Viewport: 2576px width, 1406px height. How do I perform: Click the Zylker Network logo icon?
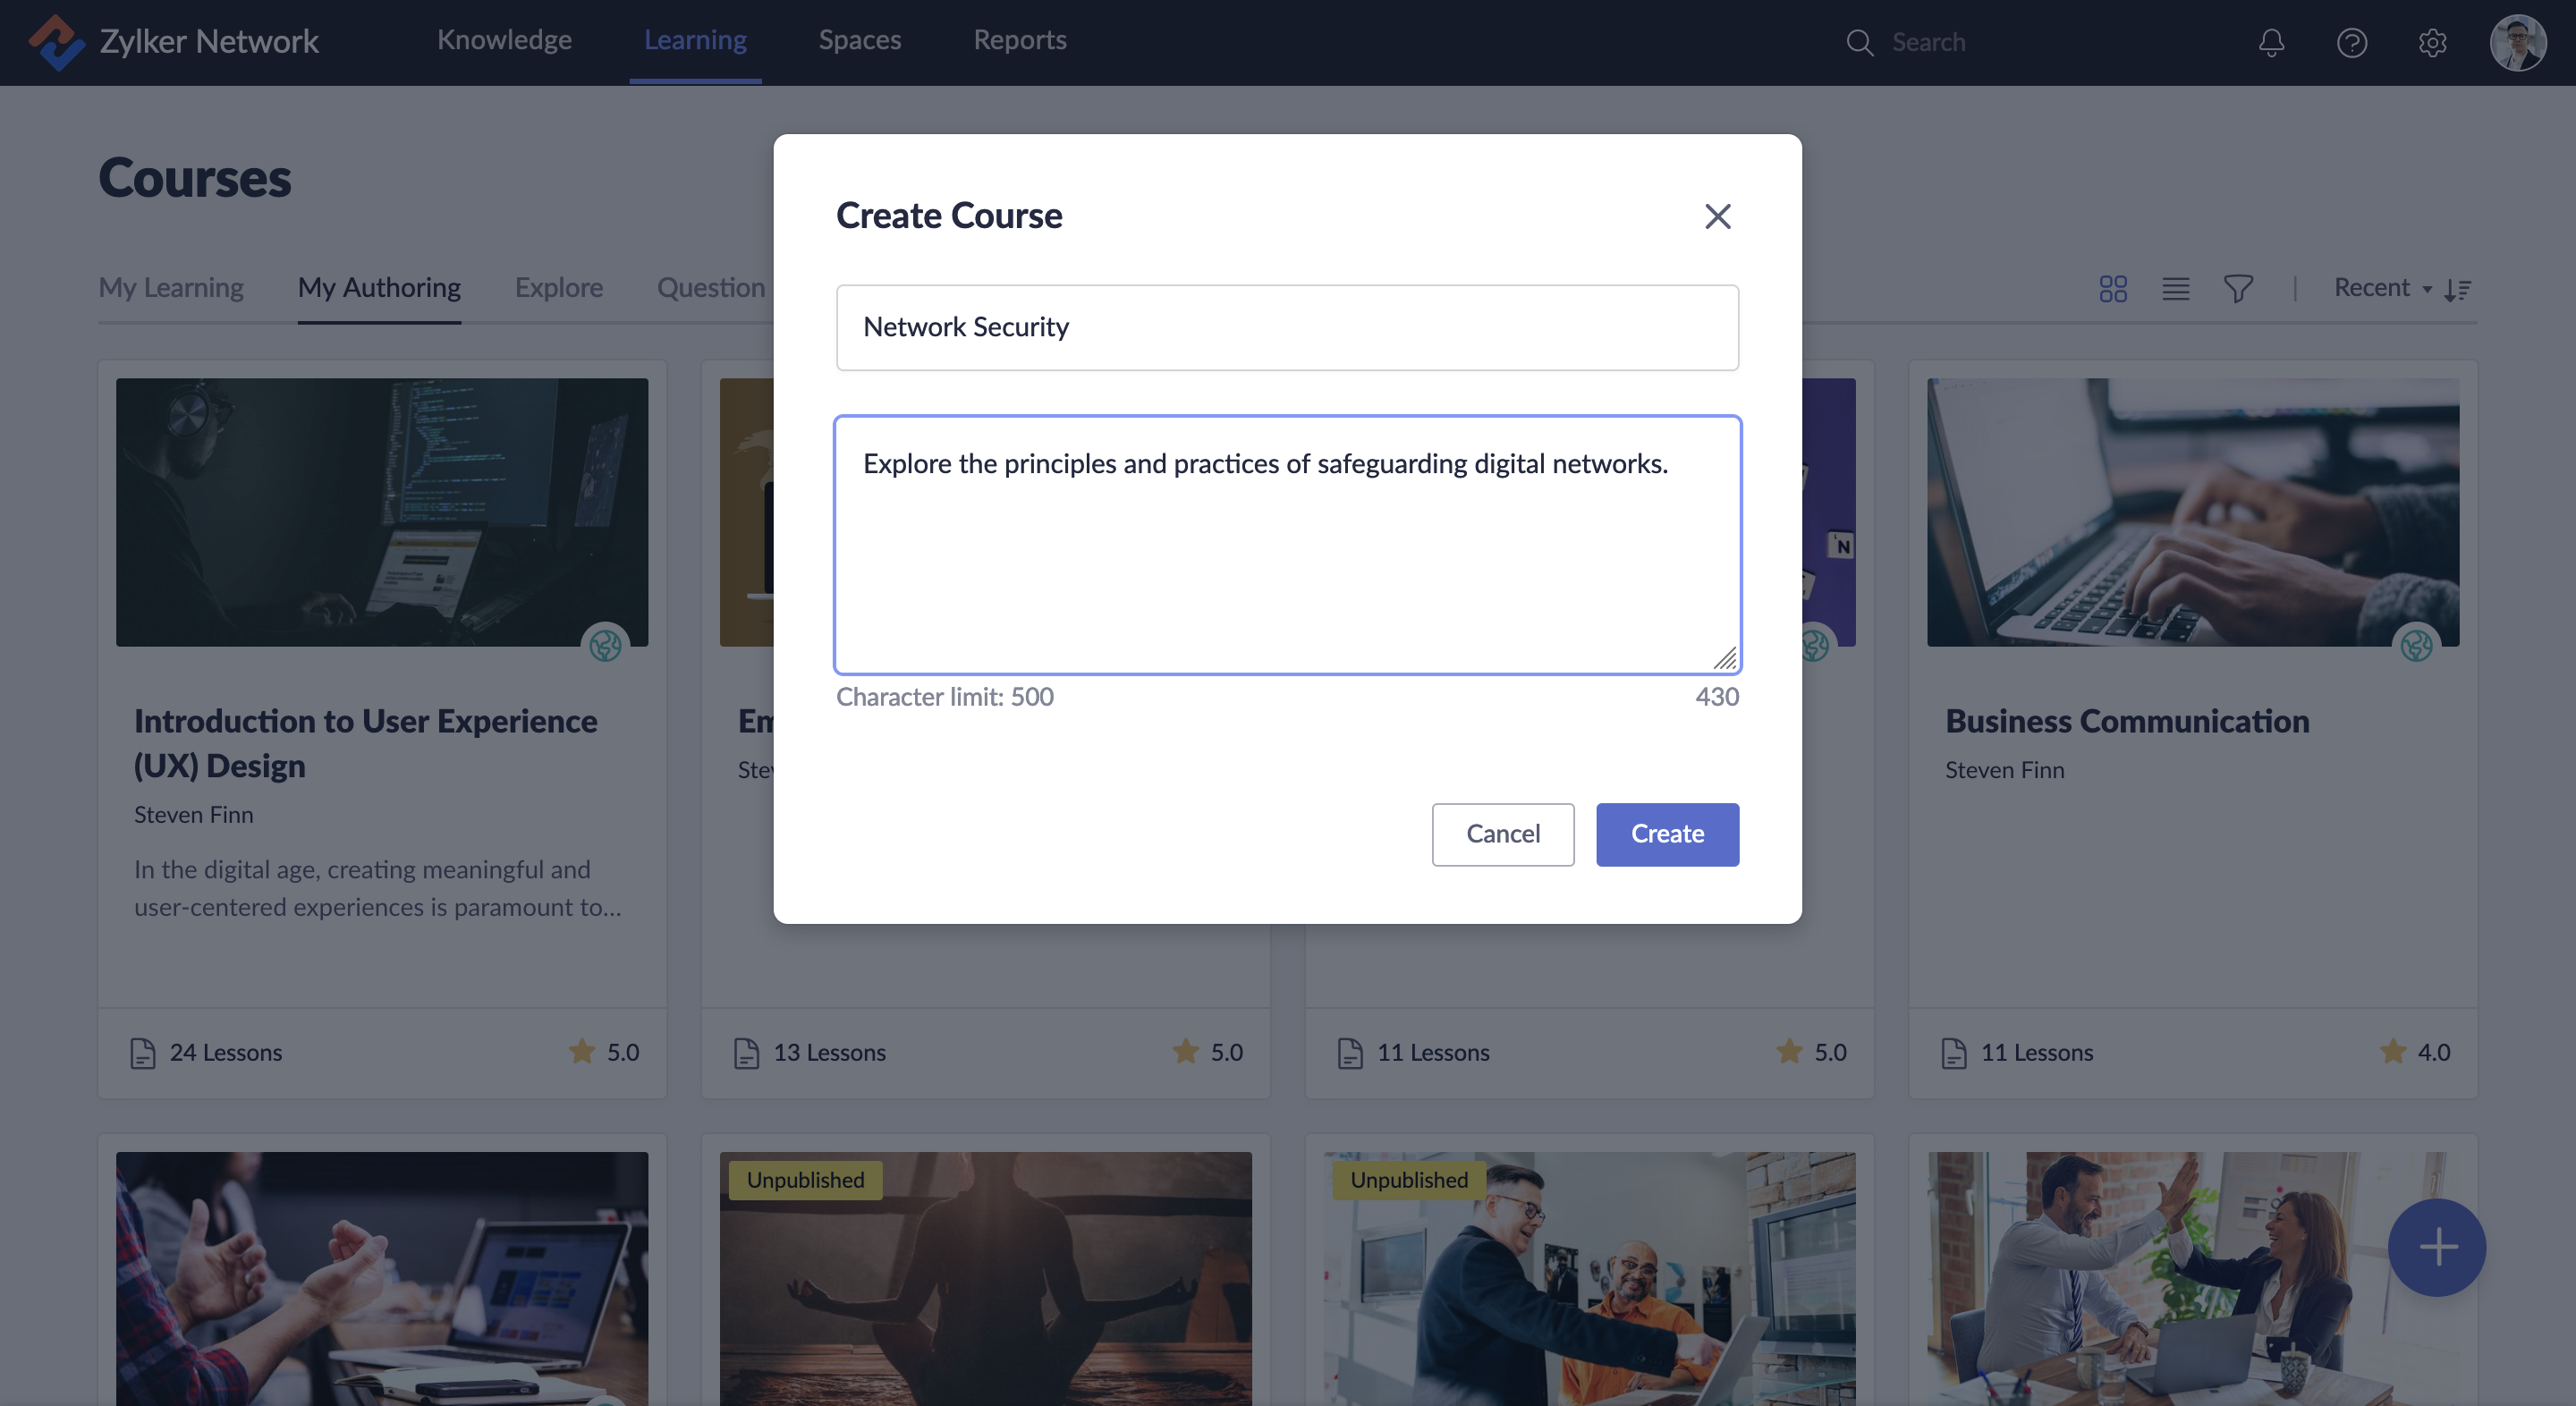click(x=56, y=42)
